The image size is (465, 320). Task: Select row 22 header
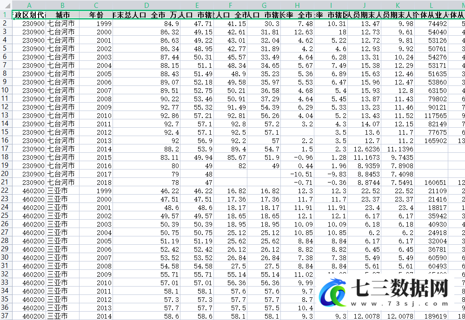point(6,191)
